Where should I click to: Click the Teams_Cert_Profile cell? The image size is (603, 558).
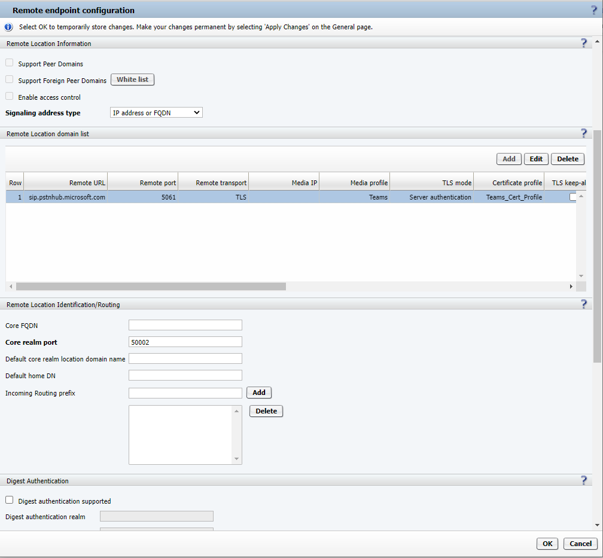[x=509, y=197]
